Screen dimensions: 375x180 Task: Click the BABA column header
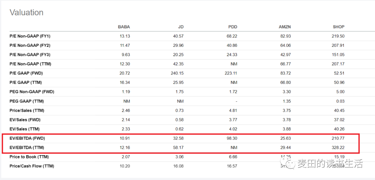coord(124,27)
